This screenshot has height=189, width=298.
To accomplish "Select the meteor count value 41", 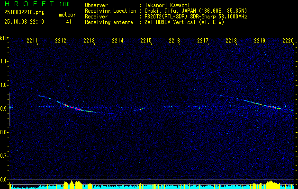I will [69, 22].
